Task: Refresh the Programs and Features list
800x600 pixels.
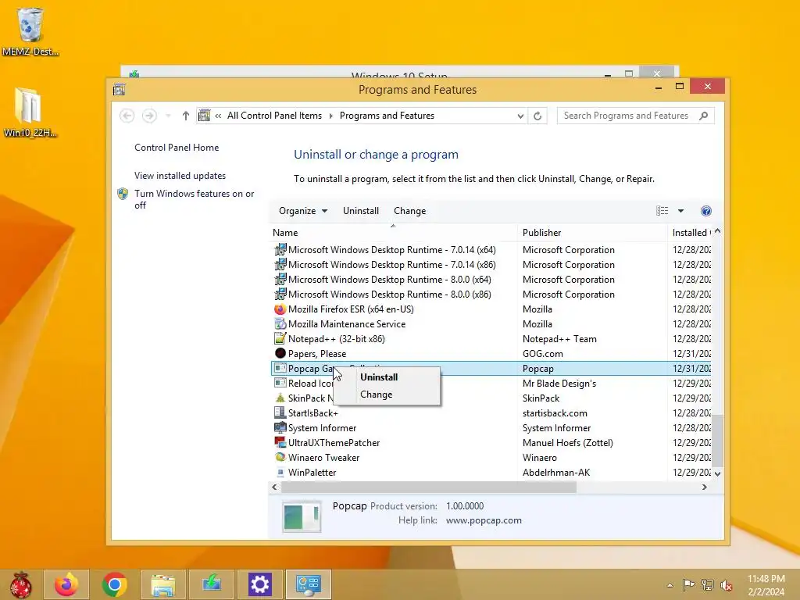Action: [537, 116]
